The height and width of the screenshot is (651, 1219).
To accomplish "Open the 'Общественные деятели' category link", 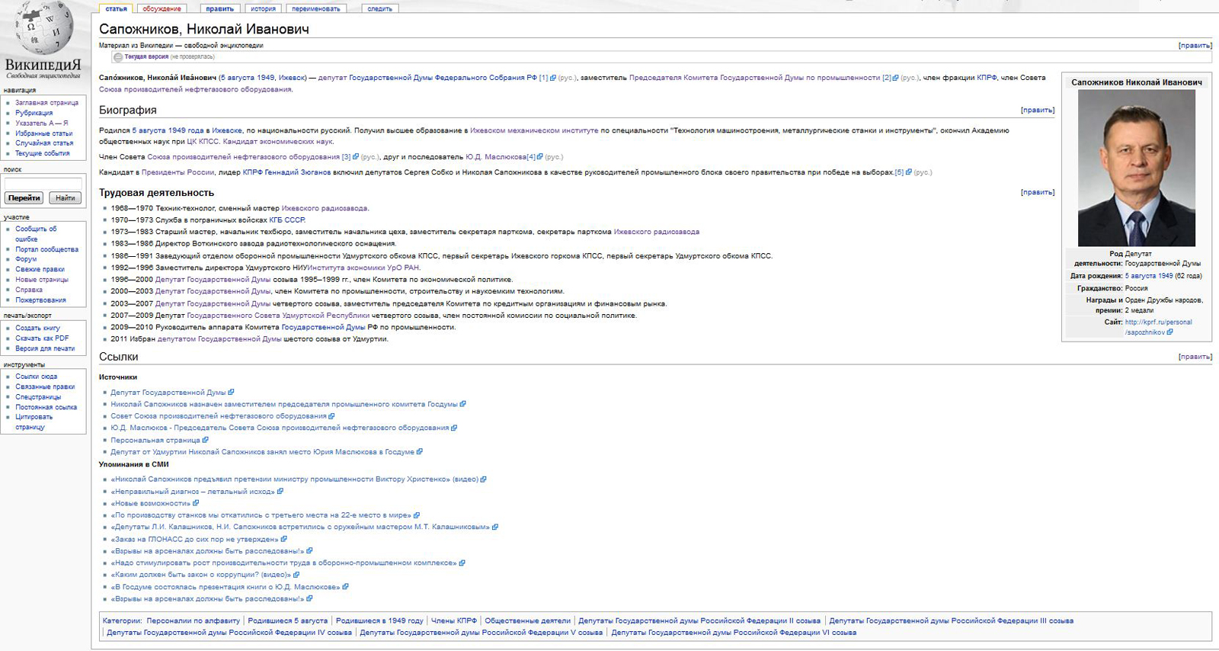I will pyautogui.click(x=527, y=621).
